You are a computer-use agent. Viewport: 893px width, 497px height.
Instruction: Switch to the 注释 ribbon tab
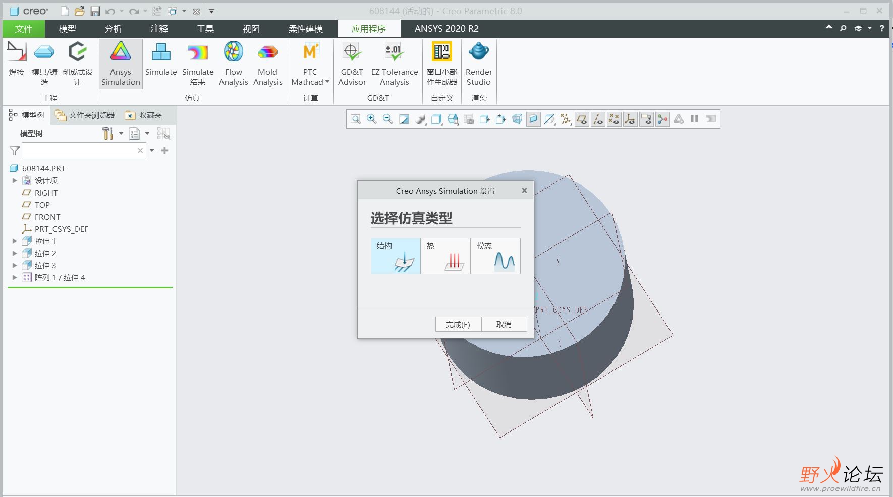point(159,29)
